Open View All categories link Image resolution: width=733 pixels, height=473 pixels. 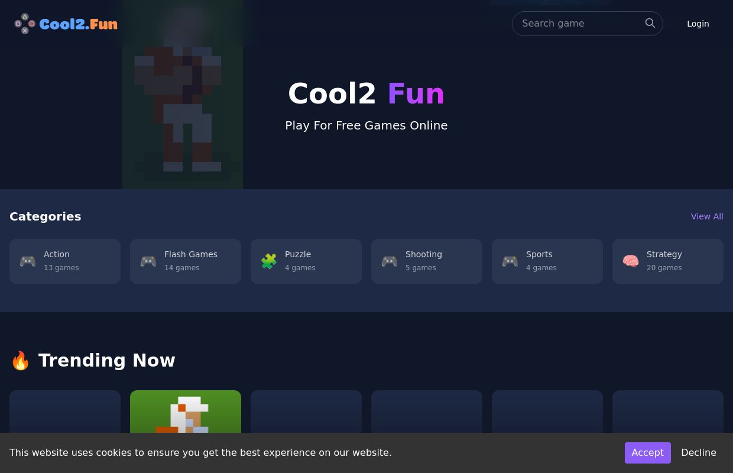pyautogui.click(x=707, y=216)
